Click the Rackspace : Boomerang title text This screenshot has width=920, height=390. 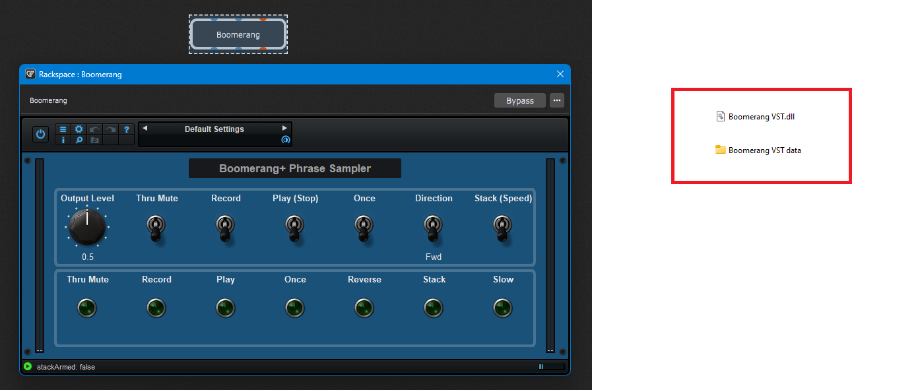pos(81,75)
